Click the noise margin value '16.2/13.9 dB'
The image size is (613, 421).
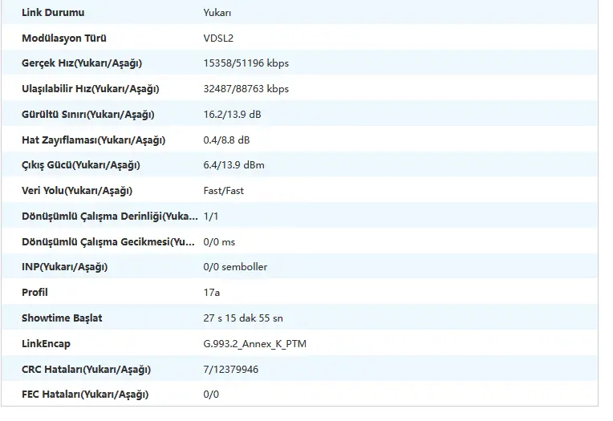pos(232,115)
